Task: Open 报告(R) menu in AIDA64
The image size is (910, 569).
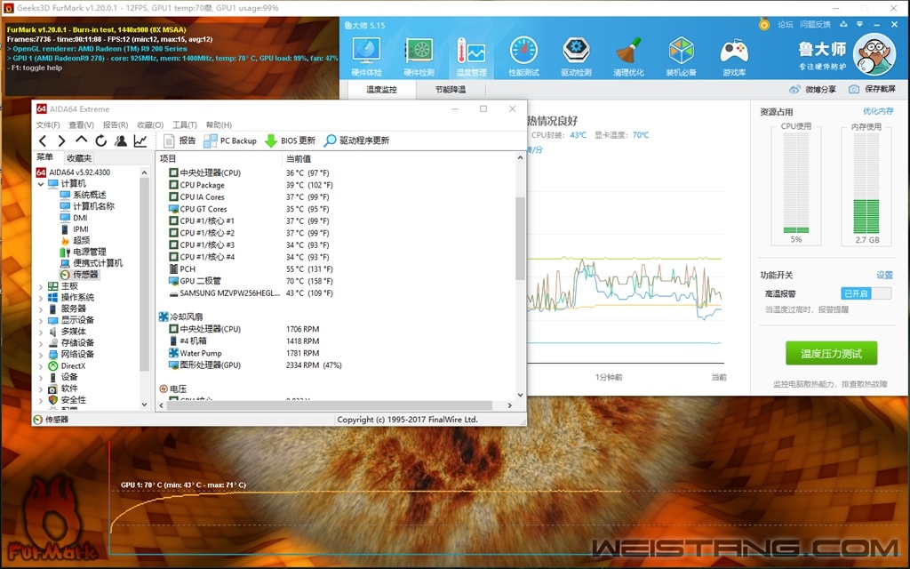Action: (115, 124)
